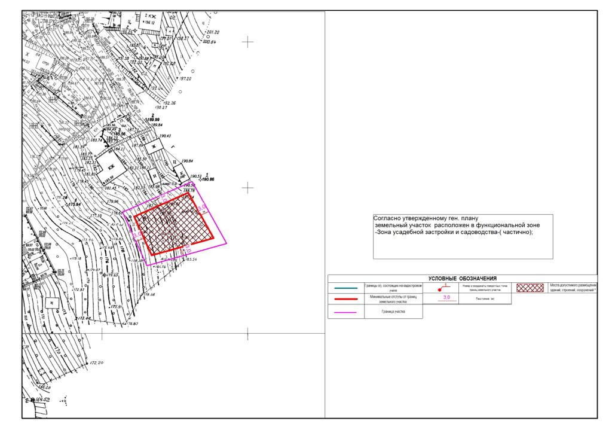
Task: Click the 'Места допустимого размещения' legend text
Action: click(x=573, y=288)
